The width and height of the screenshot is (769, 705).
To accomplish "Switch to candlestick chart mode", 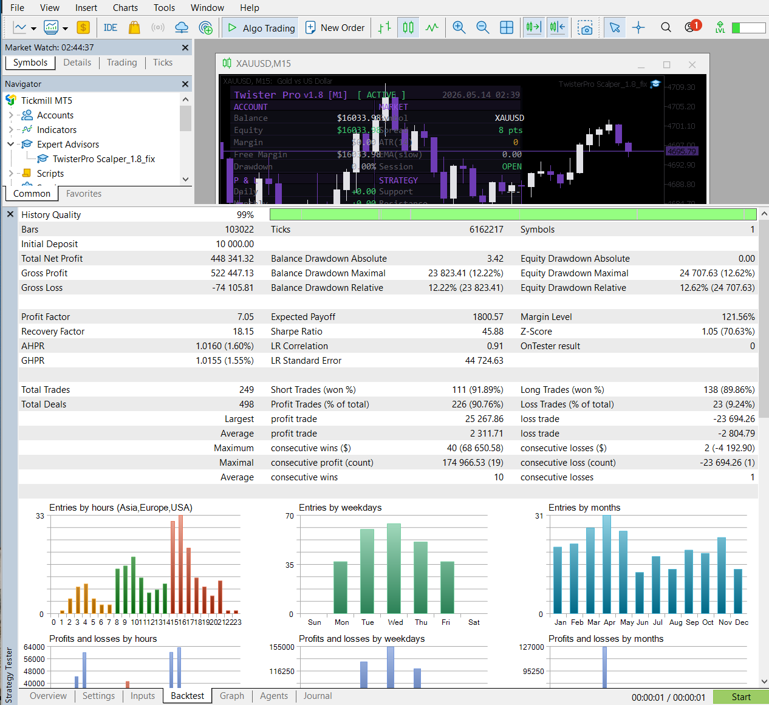I will (408, 27).
